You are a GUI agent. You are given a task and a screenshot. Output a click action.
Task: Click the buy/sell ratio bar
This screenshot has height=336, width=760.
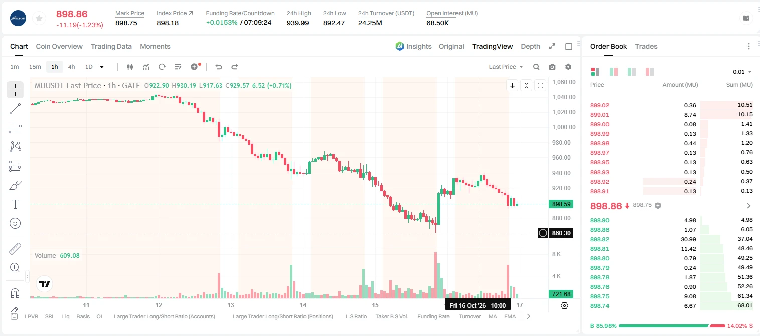(672, 326)
